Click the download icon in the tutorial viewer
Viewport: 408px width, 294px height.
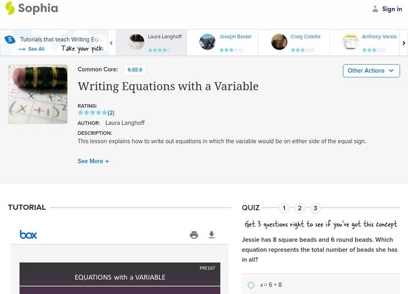click(x=212, y=235)
